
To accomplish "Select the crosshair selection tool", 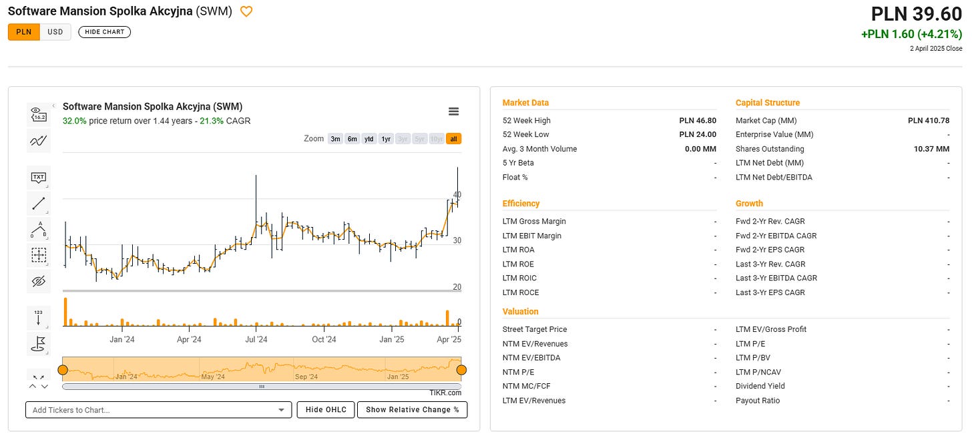I will [39, 255].
